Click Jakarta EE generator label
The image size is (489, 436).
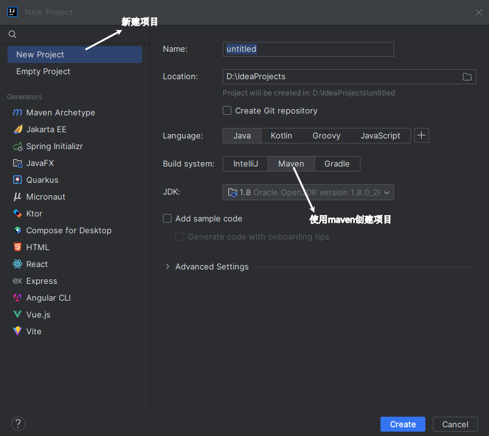tap(46, 130)
